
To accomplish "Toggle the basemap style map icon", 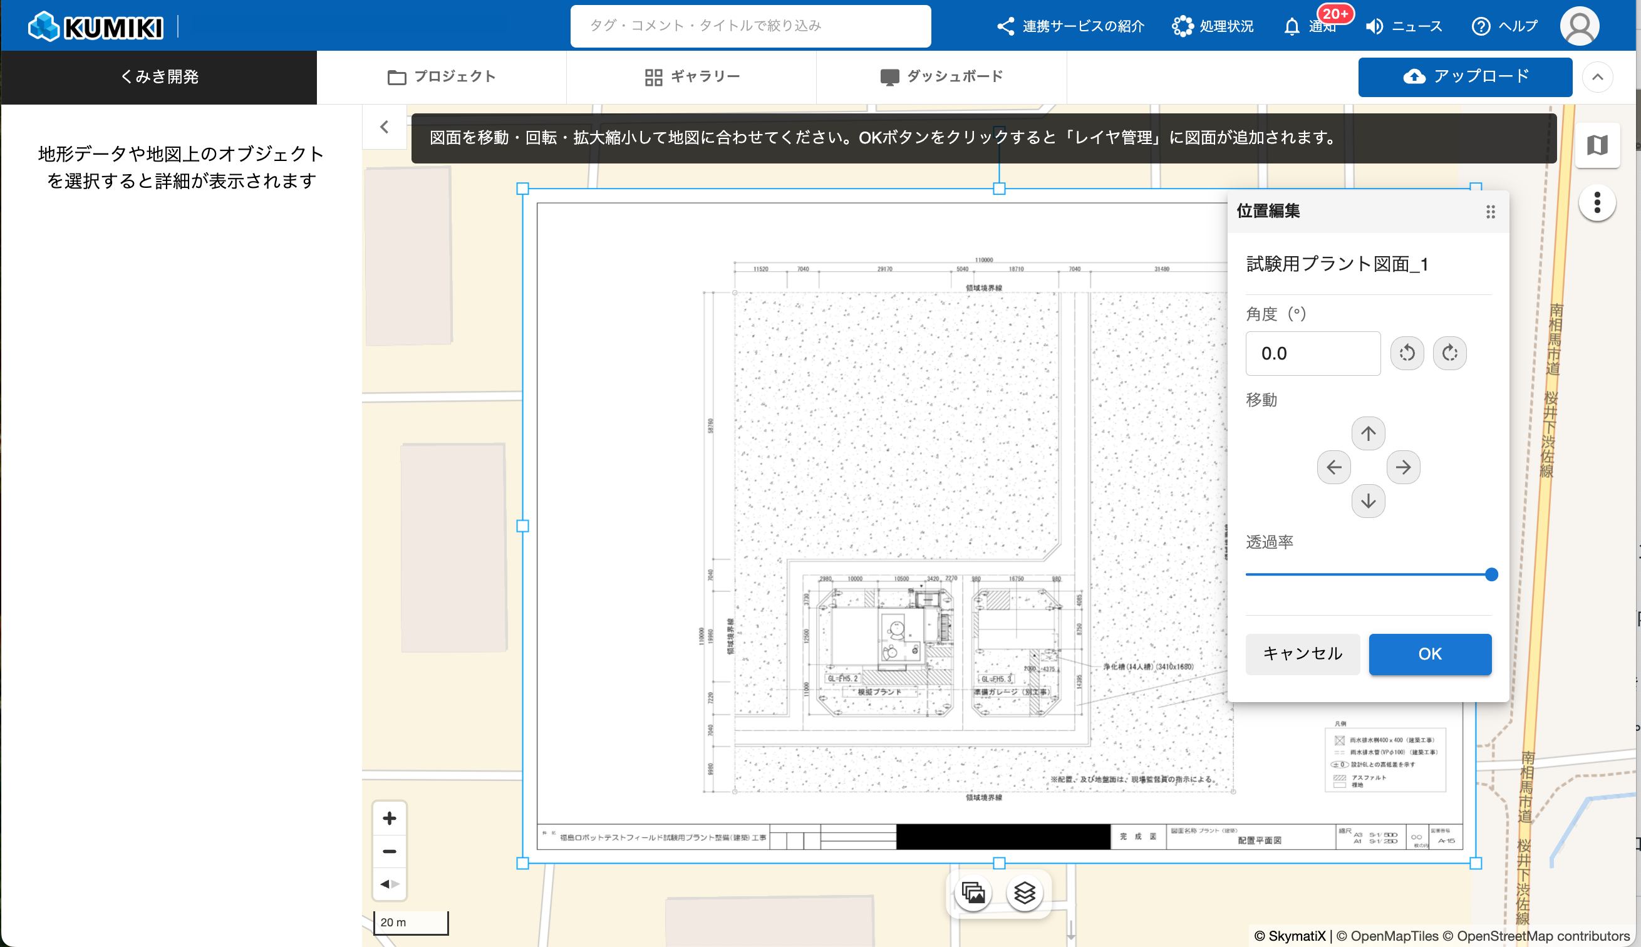I will (x=1597, y=145).
